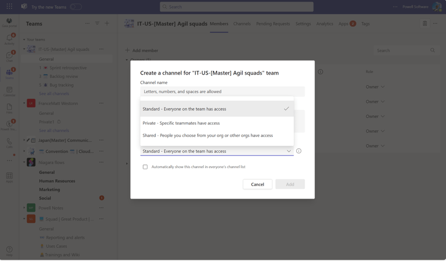The image size is (446, 261).
Task: Click the filter teams icon
Action: click(97, 23)
